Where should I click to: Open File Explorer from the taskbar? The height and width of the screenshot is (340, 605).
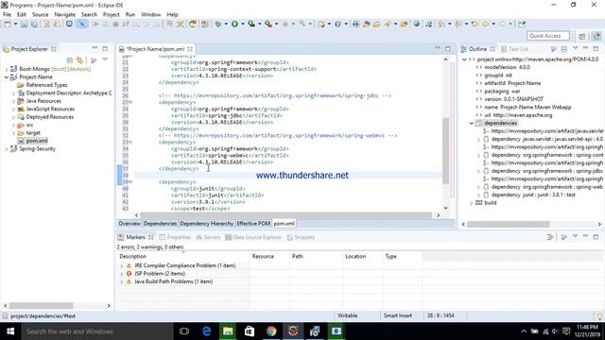[228, 331]
